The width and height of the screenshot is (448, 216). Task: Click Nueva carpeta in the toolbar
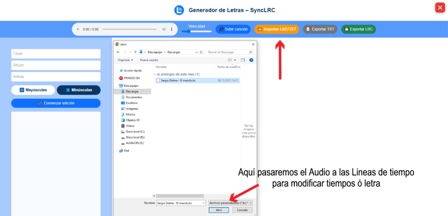(149, 60)
